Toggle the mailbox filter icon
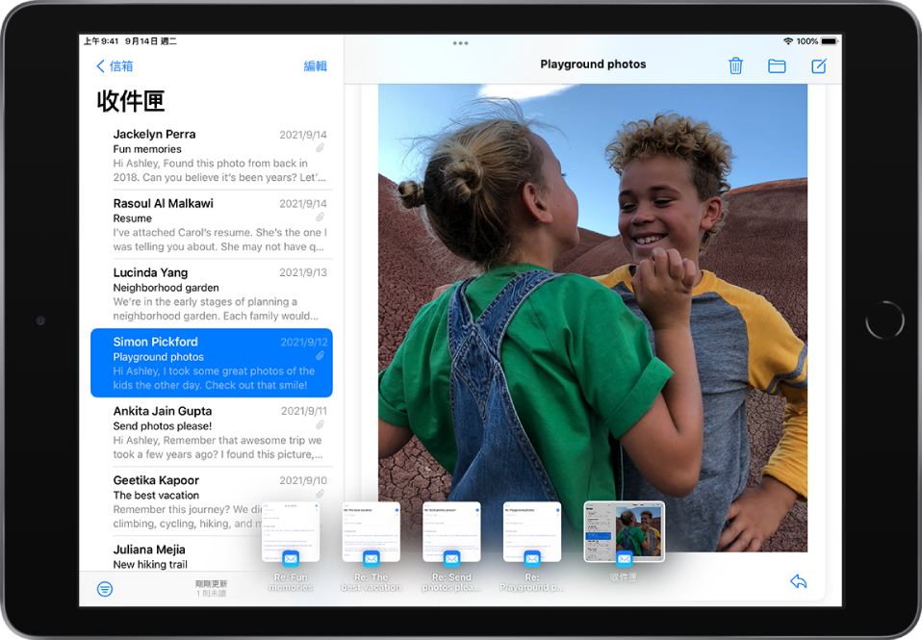 pos(105,589)
